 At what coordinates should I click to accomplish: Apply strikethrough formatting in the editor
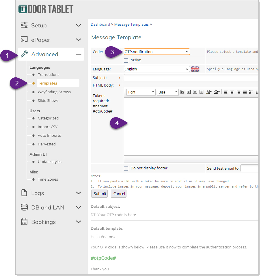[x=201, y=92]
